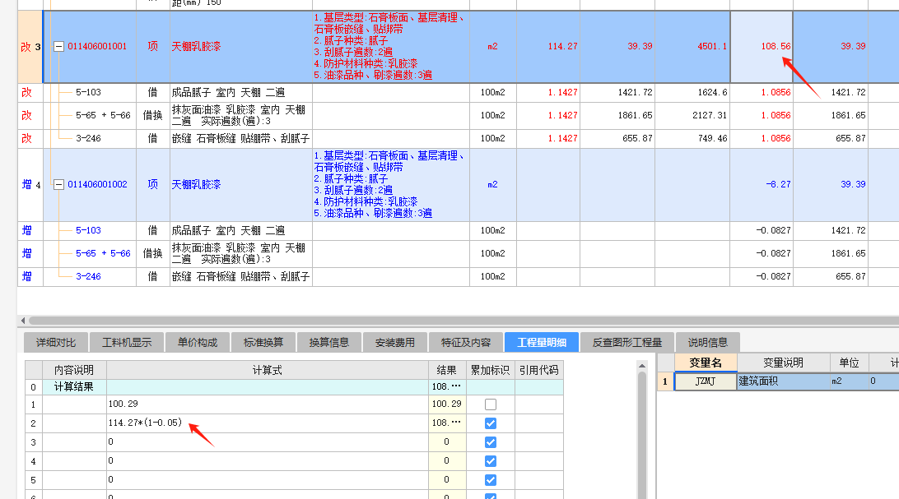Select black 5-103 sub-item under item 3
This screenshot has height=499, width=899.
point(88,92)
